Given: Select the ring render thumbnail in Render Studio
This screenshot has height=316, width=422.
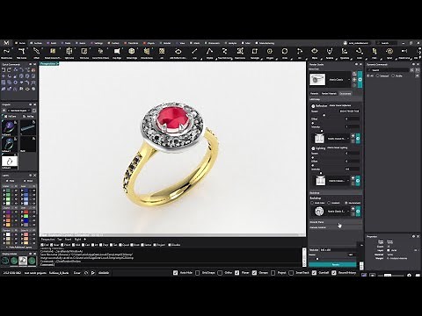Looking at the screenshot, I should (317, 79).
